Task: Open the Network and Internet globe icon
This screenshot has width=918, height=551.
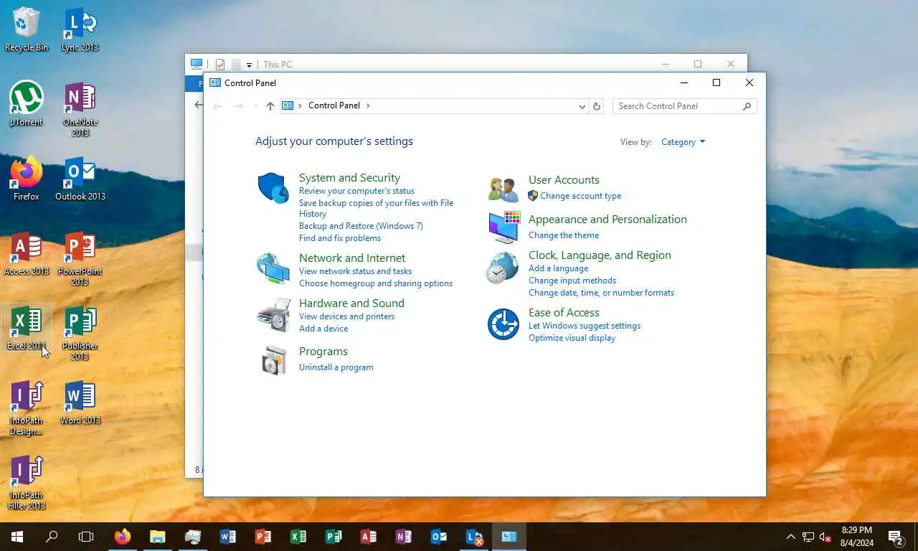Action: coord(273,269)
